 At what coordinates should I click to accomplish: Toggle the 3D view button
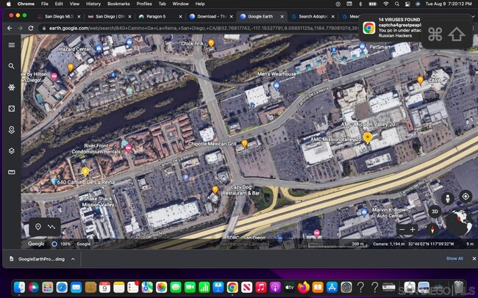point(435,211)
